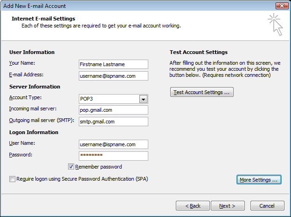291x217 pixels.
Task: Select the Incoming mail server field
Action: [113, 110]
